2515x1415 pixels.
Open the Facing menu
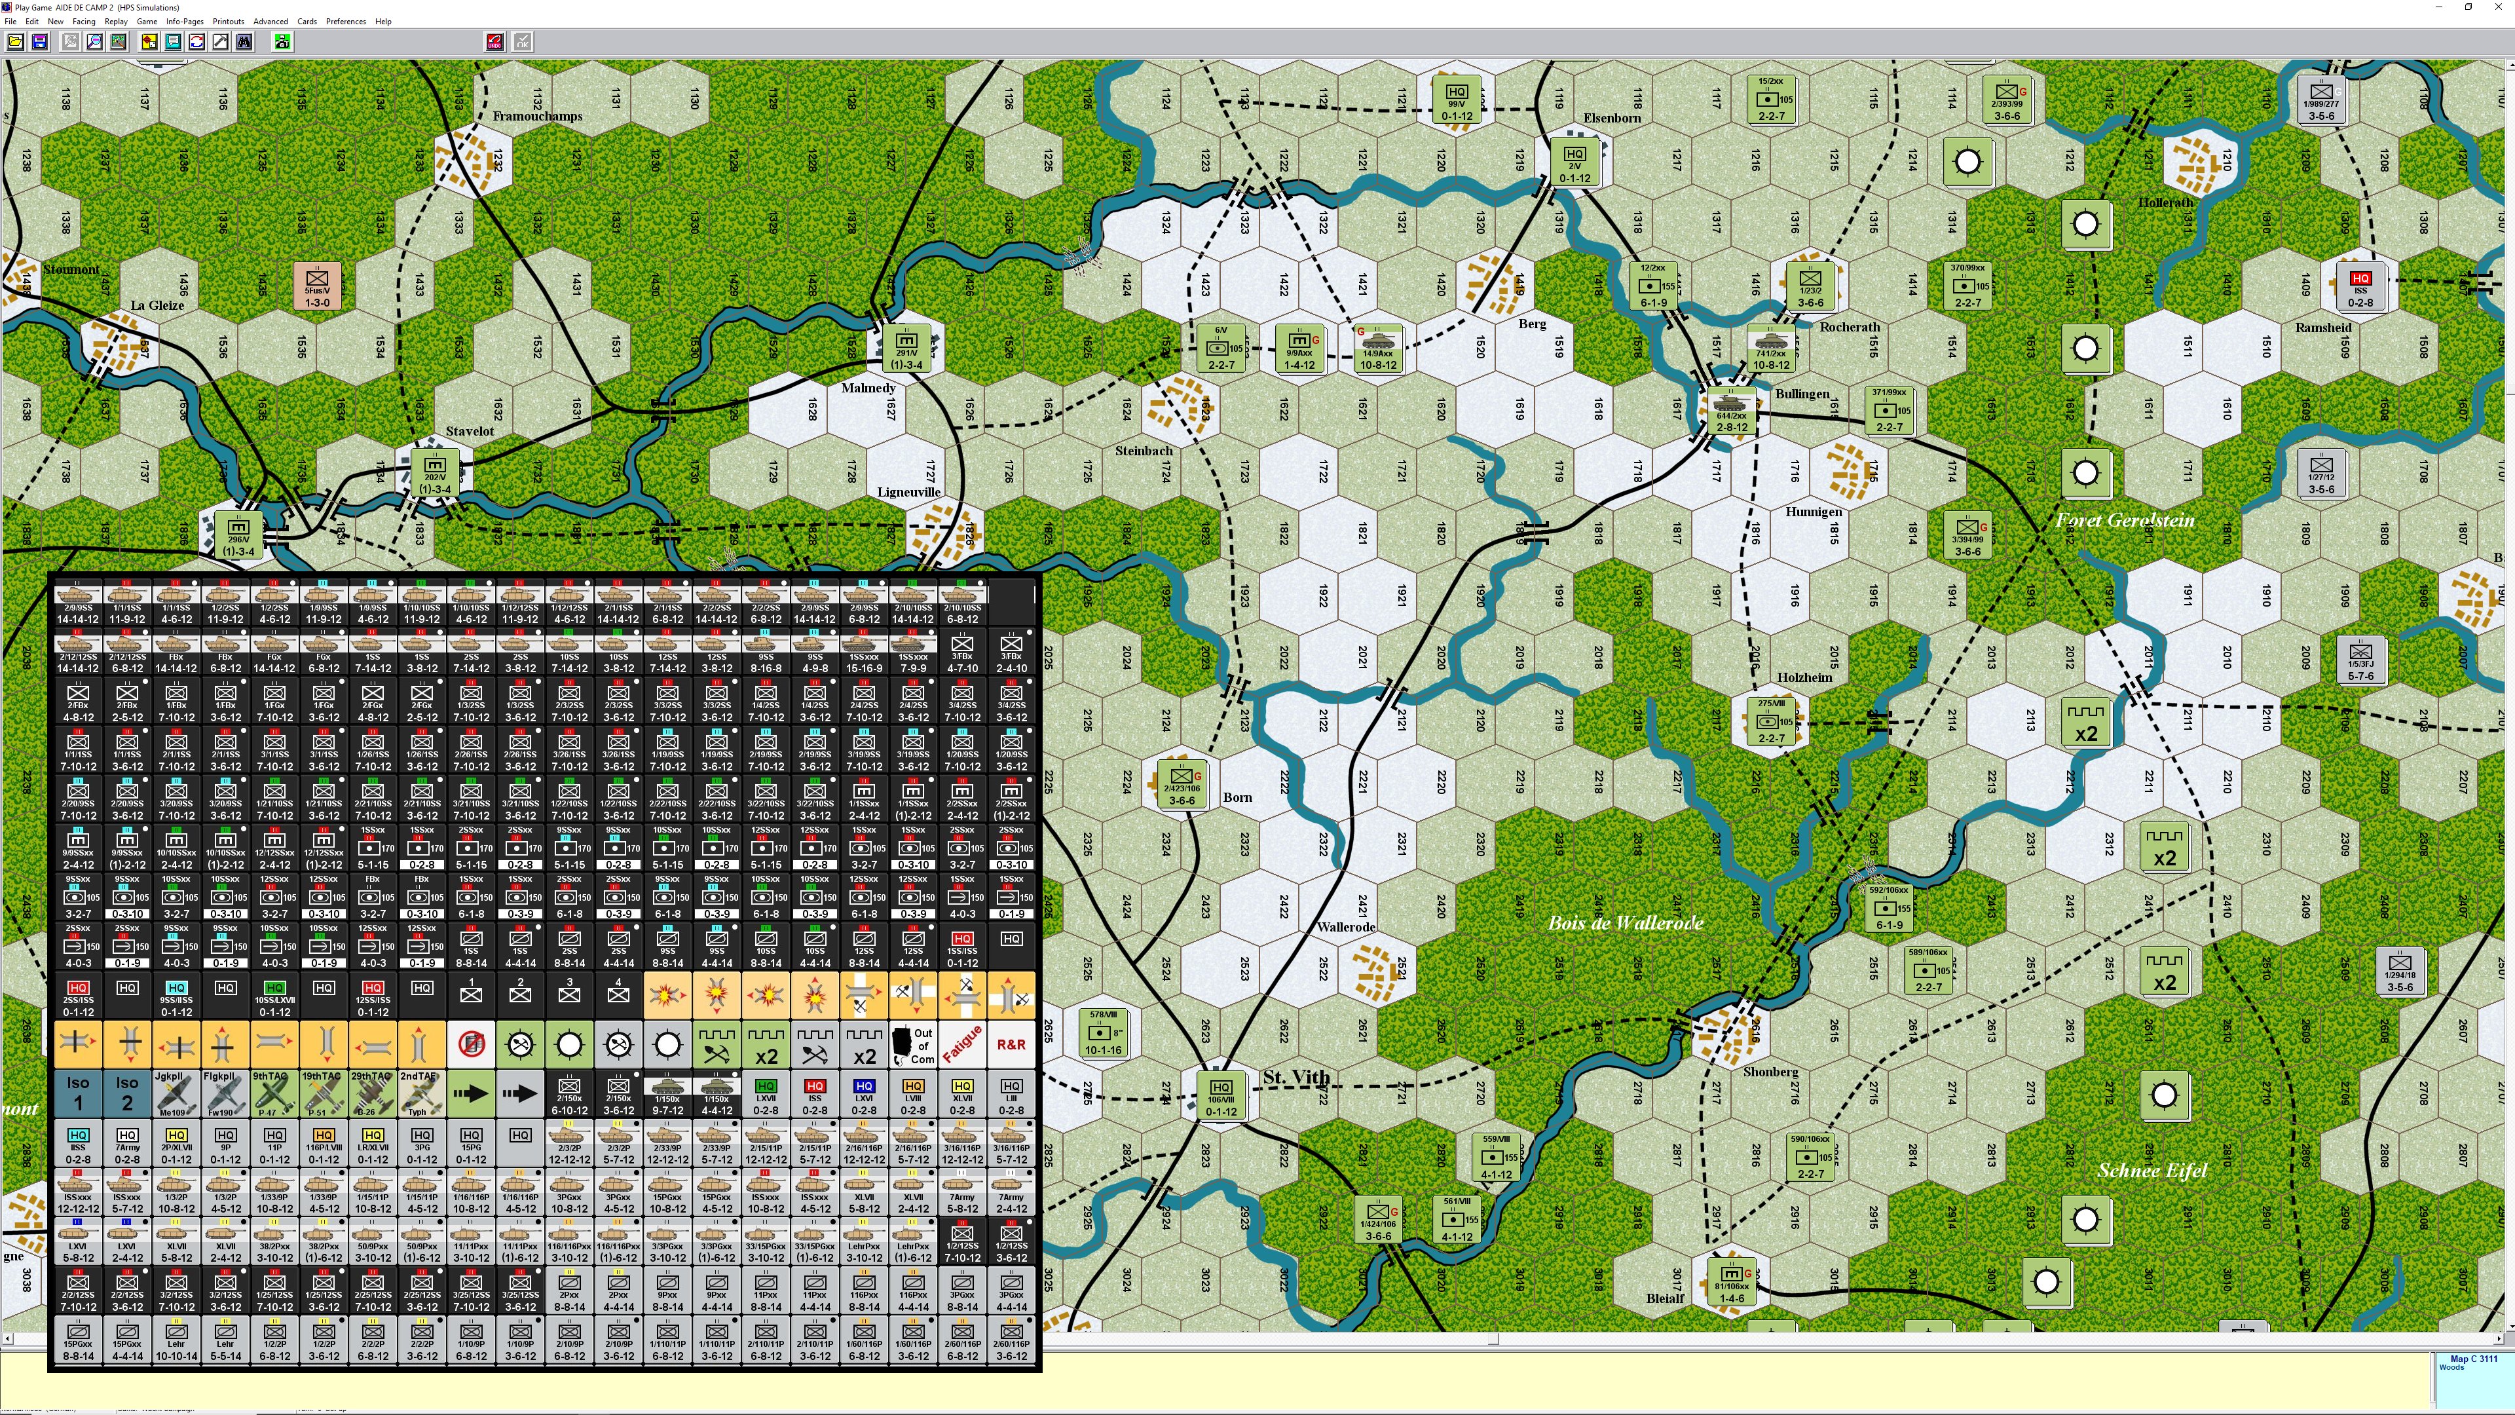[x=84, y=22]
